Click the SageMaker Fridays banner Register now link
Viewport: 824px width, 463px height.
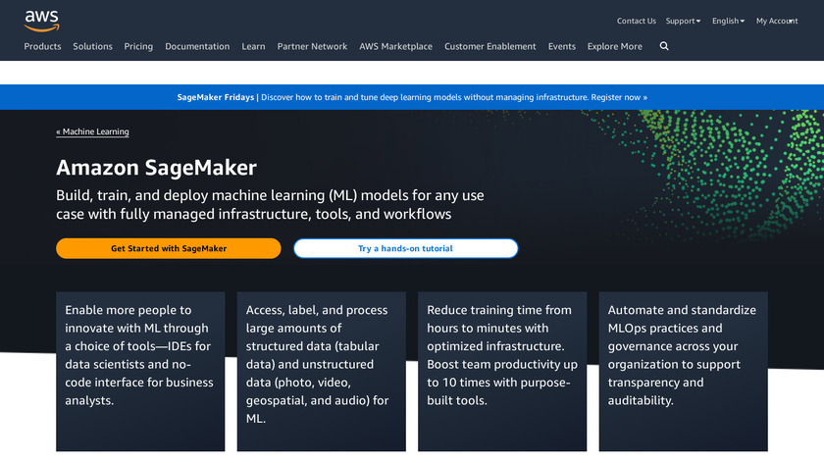coord(619,97)
